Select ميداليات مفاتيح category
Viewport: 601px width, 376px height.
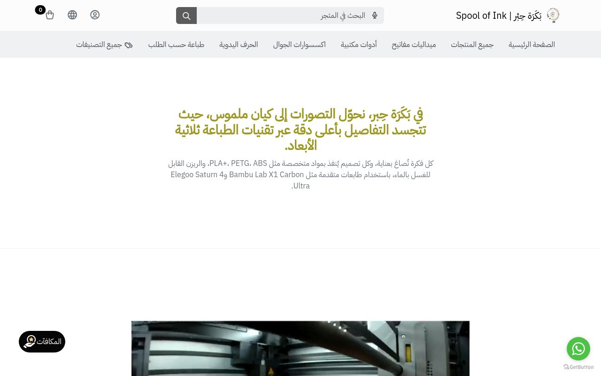pyautogui.click(x=414, y=45)
